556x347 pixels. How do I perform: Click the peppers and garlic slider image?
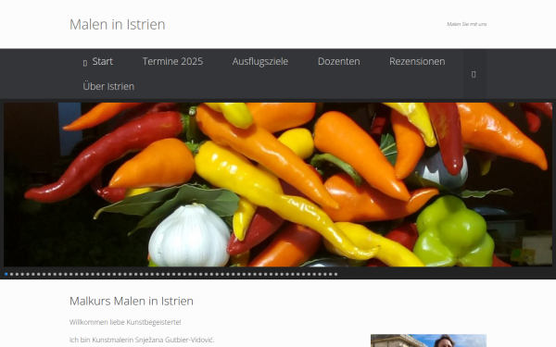[278, 184]
